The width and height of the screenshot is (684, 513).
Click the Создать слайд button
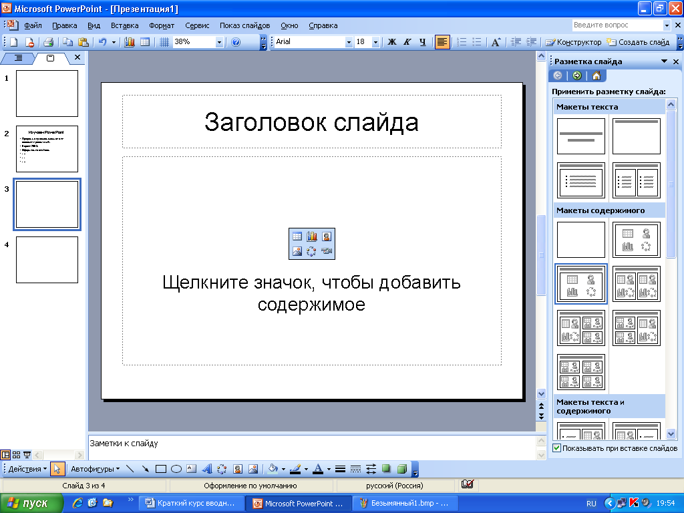click(x=639, y=42)
